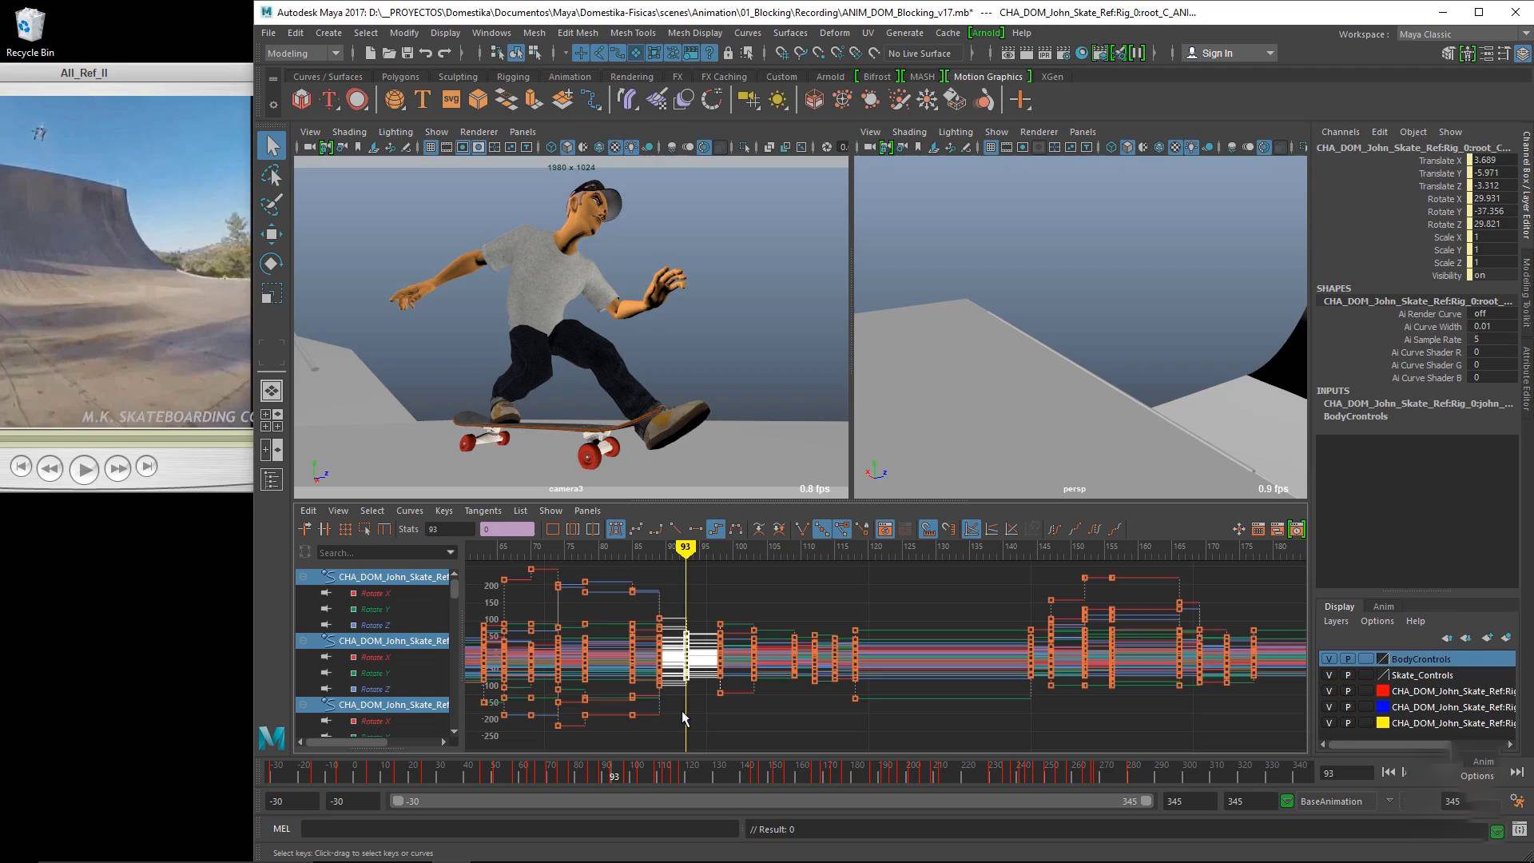
Task: Click the time range slider bar
Action: (x=772, y=801)
